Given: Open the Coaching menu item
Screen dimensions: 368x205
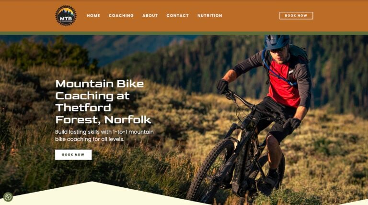Looking at the screenshot, I should (x=121, y=16).
